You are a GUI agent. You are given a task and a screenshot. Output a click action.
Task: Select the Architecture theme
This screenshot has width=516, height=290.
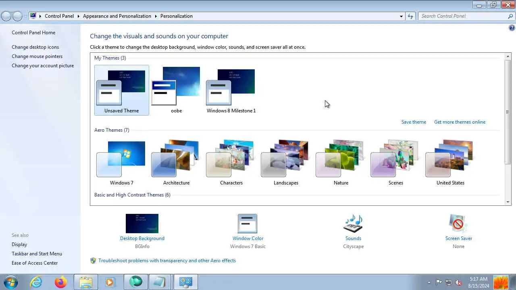click(x=176, y=163)
